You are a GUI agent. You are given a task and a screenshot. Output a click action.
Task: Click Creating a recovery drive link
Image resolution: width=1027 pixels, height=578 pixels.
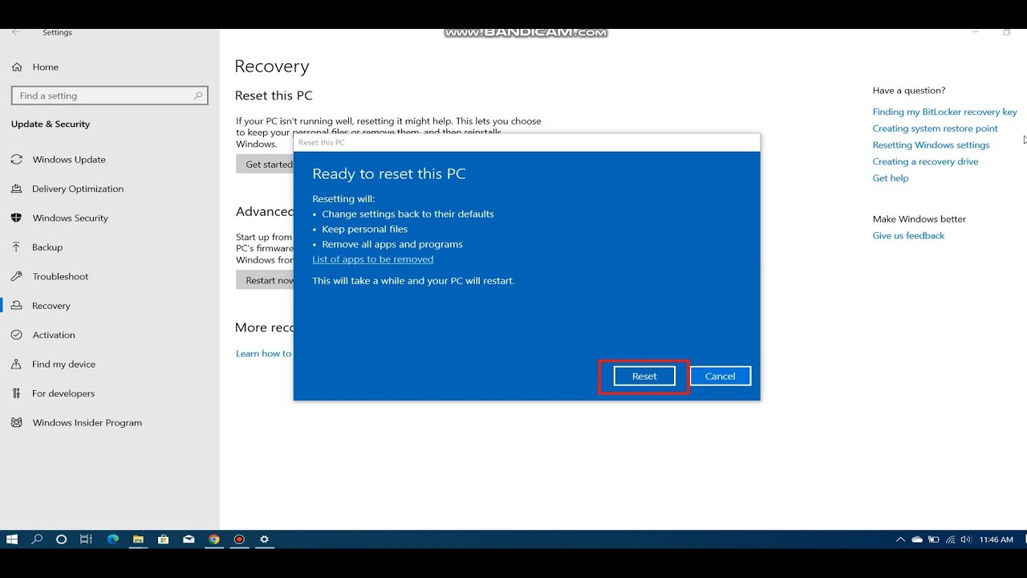coord(925,161)
